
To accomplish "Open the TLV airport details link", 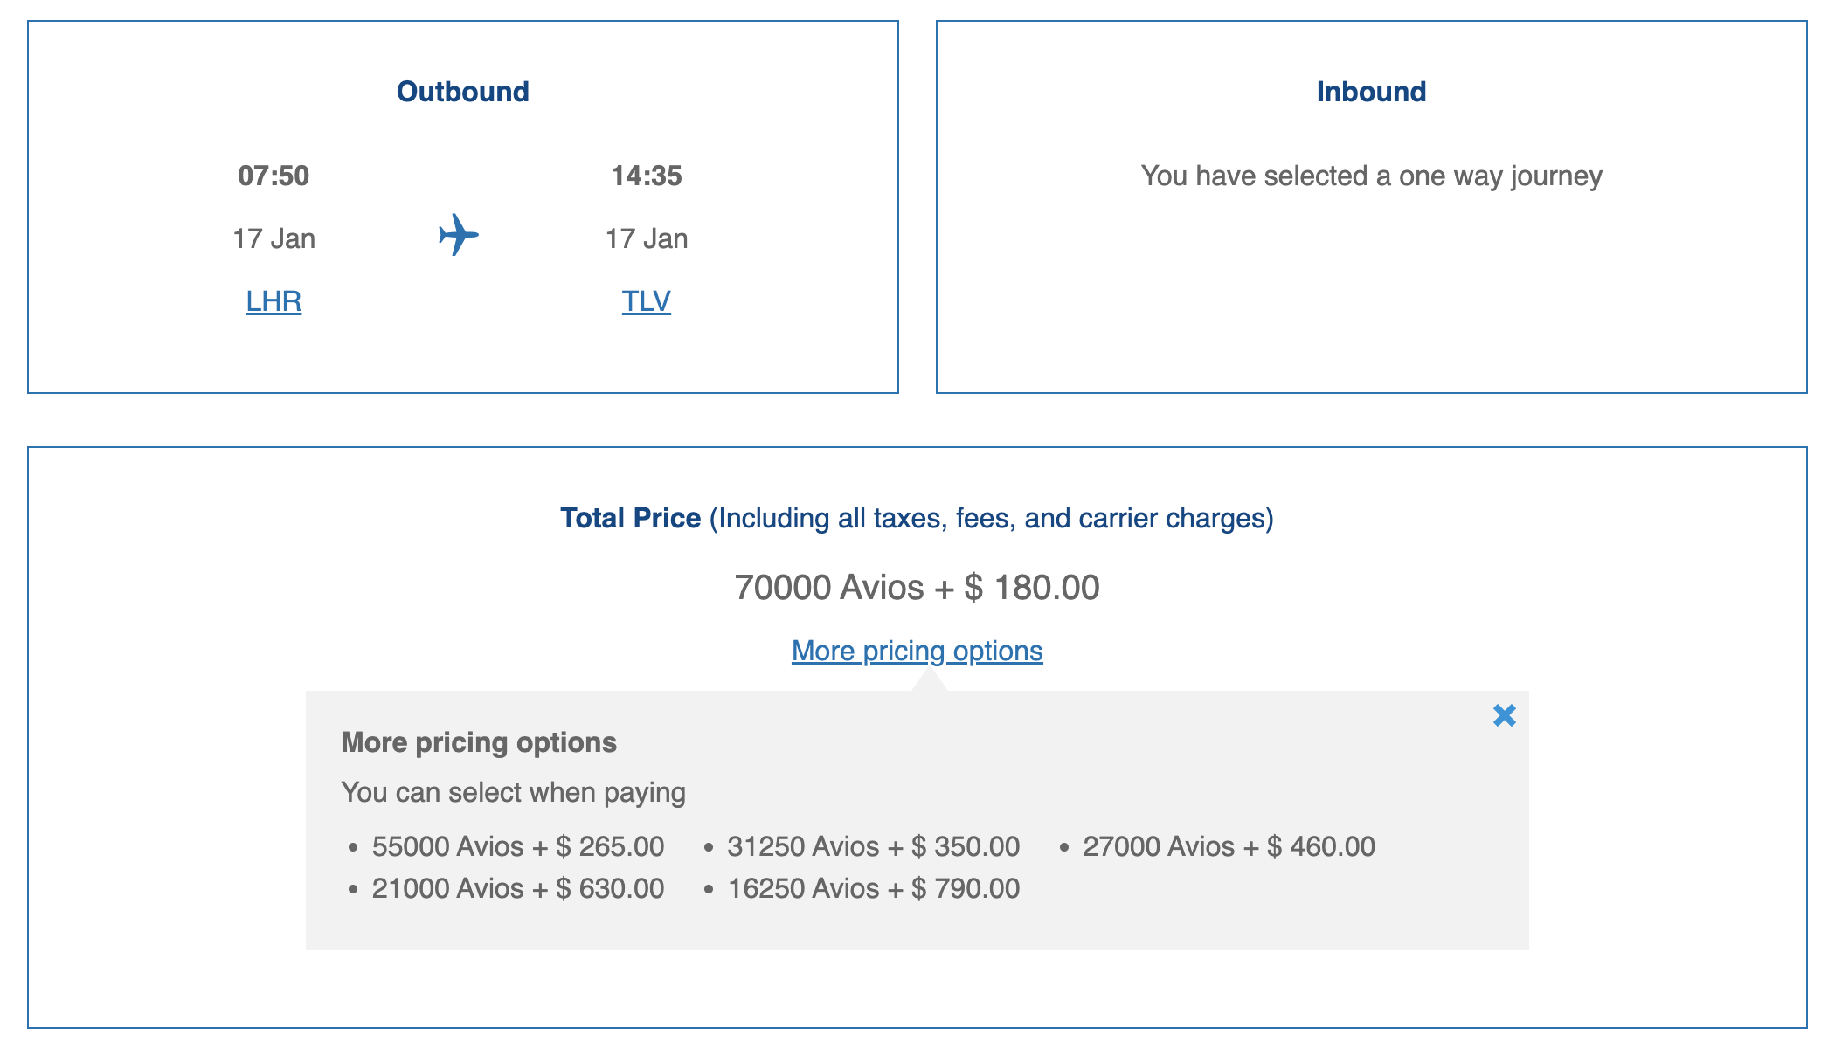I will pos(645,301).
